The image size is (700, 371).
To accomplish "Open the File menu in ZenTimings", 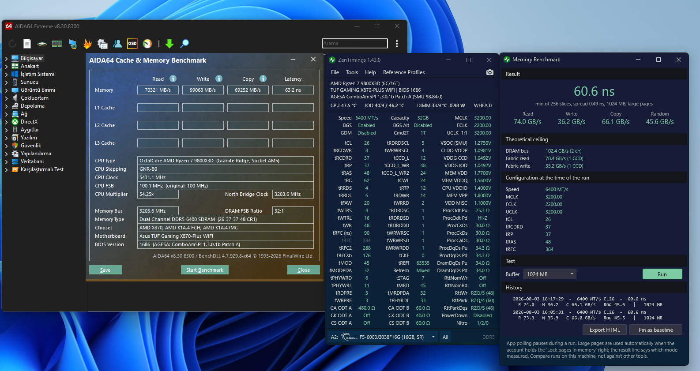I will click(335, 72).
